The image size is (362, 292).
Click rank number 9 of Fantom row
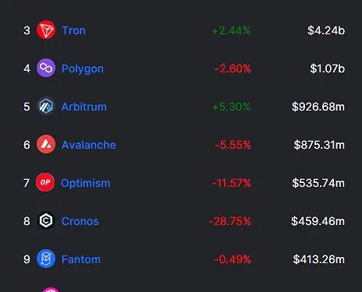coord(27,259)
